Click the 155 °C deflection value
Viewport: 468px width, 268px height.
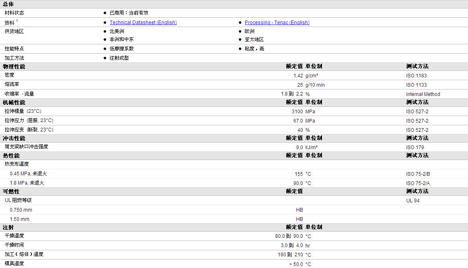click(x=303, y=174)
